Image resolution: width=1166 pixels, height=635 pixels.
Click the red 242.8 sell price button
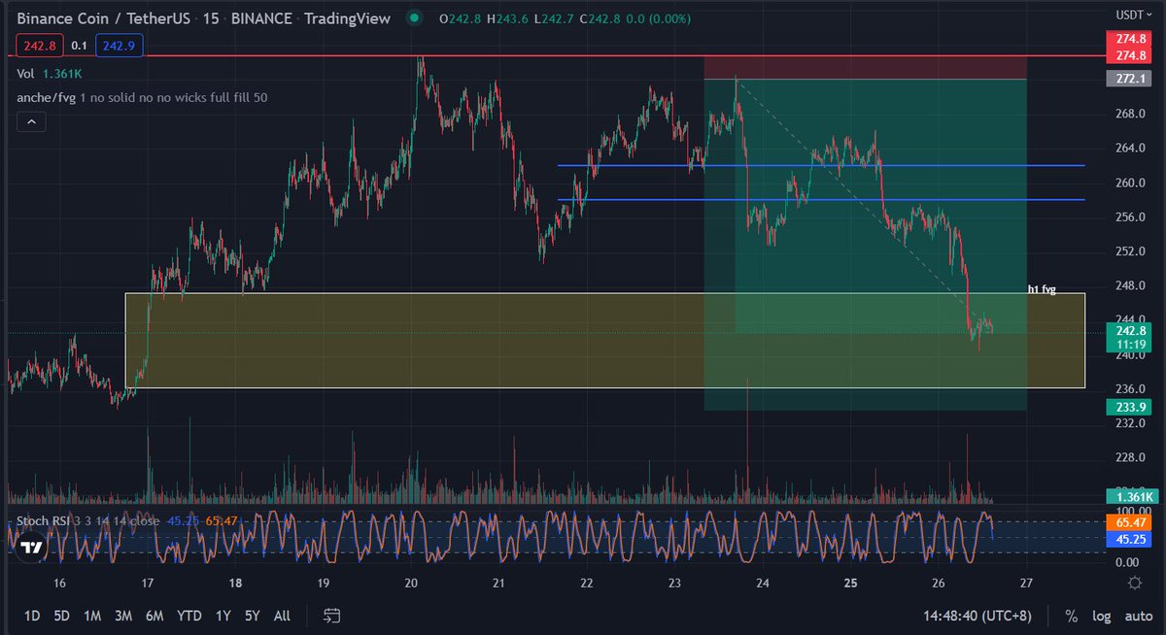point(42,46)
